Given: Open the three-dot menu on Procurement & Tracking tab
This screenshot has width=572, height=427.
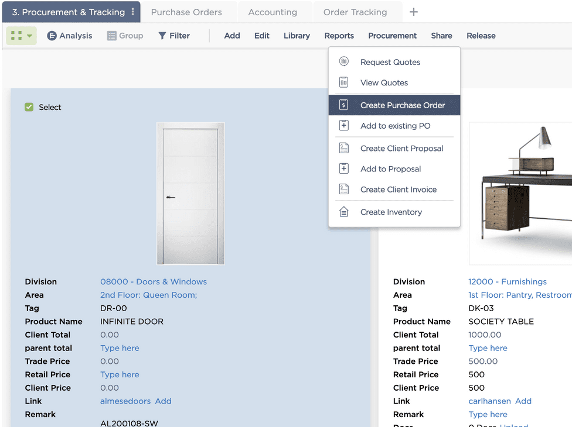Looking at the screenshot, I should (x=133, y=12).
